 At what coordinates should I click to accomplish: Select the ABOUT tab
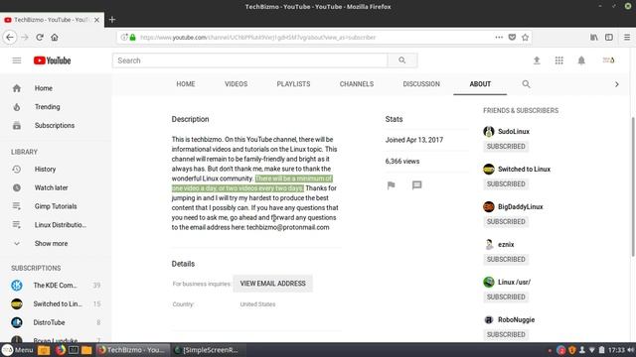coord(480,84)
